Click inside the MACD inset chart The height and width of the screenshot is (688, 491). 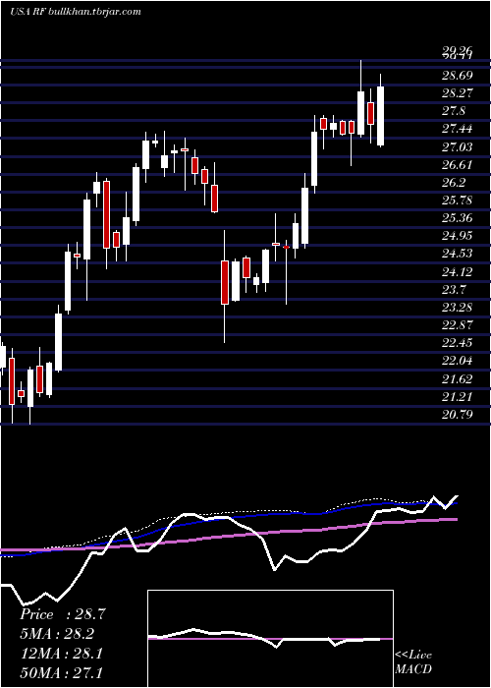270,639
